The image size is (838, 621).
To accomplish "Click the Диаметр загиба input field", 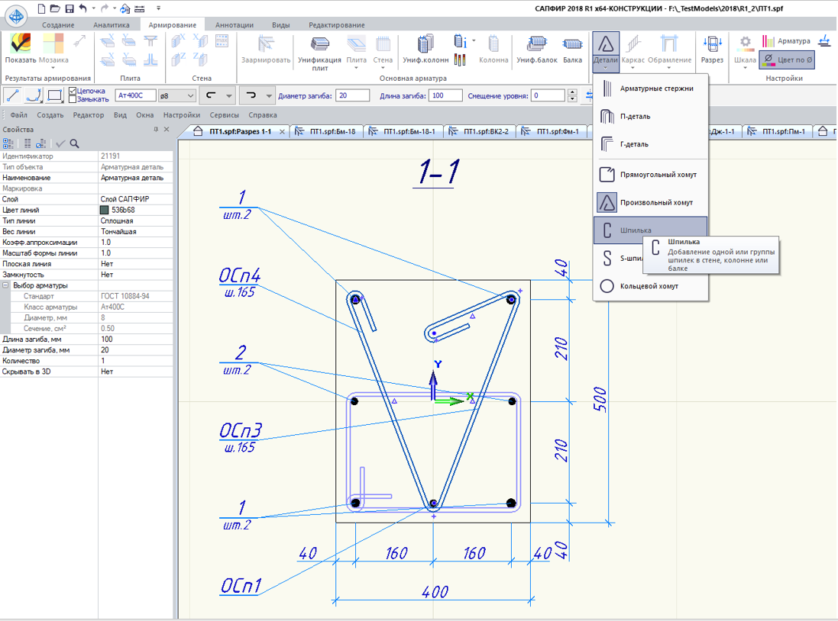I will (353, 95).
